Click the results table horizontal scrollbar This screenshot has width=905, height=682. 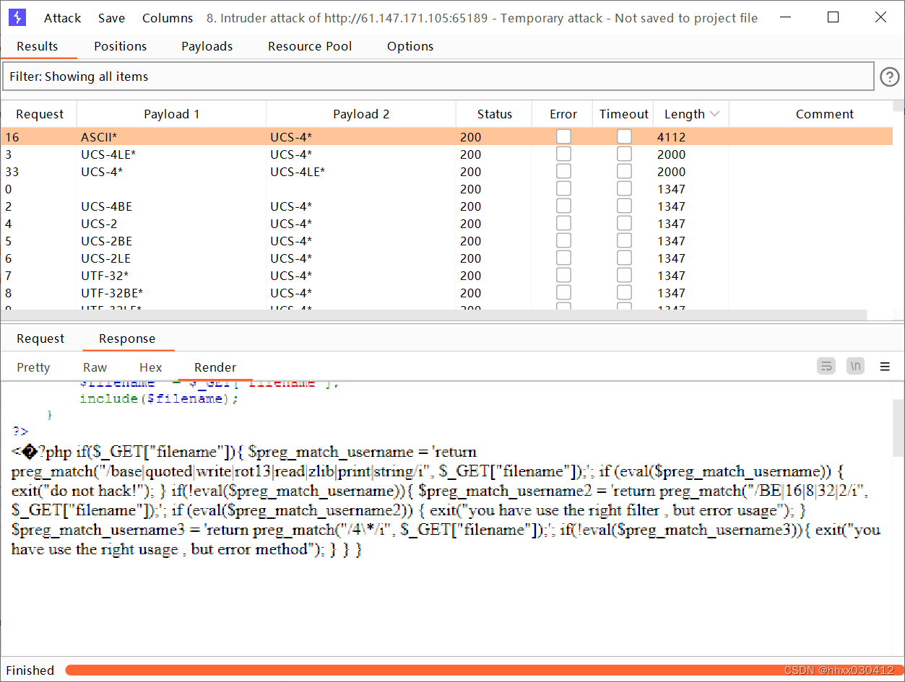coord(433,315)
